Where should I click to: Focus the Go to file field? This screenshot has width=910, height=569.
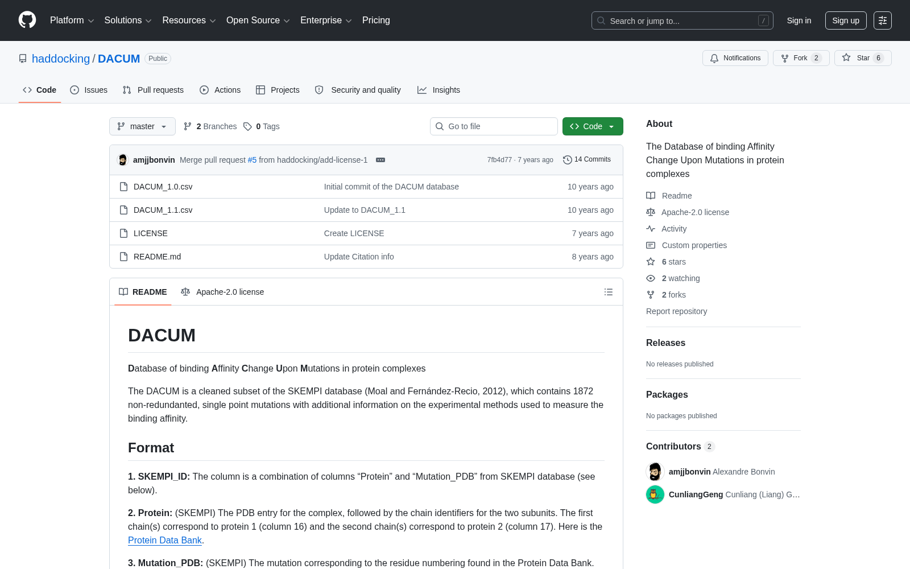click(x=494, y=126)
